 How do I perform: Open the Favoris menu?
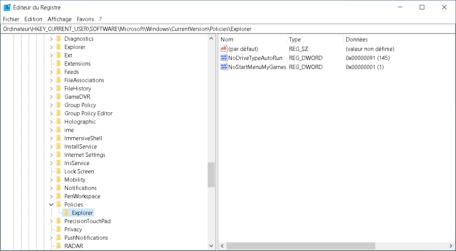(85, 19)
